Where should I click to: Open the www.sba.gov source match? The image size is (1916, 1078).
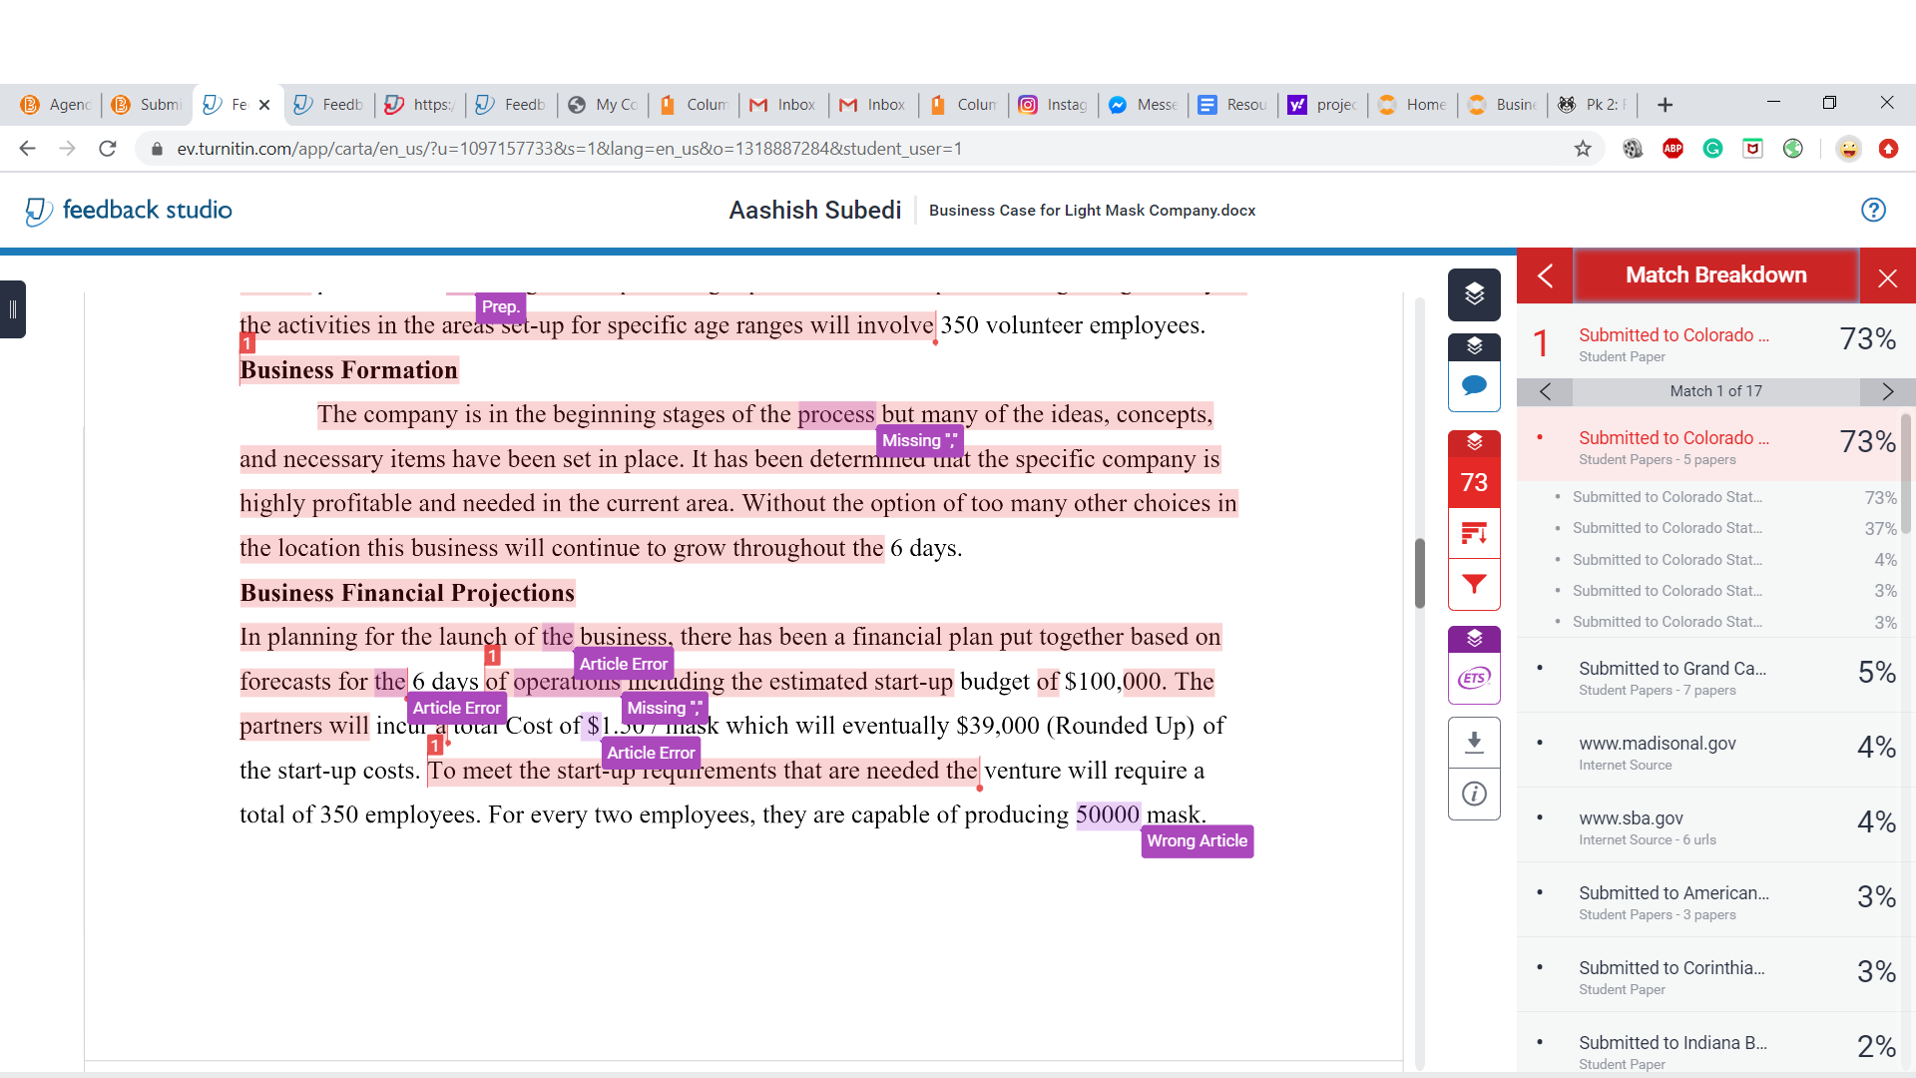pyautogui.click(x=1708, y=825)
